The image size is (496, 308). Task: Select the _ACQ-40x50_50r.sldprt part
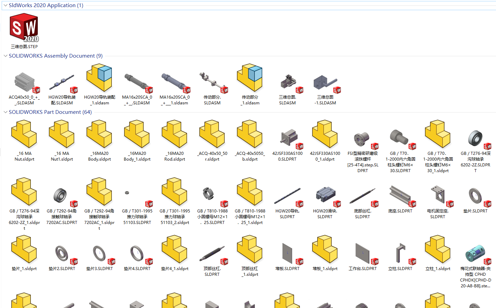212,141
